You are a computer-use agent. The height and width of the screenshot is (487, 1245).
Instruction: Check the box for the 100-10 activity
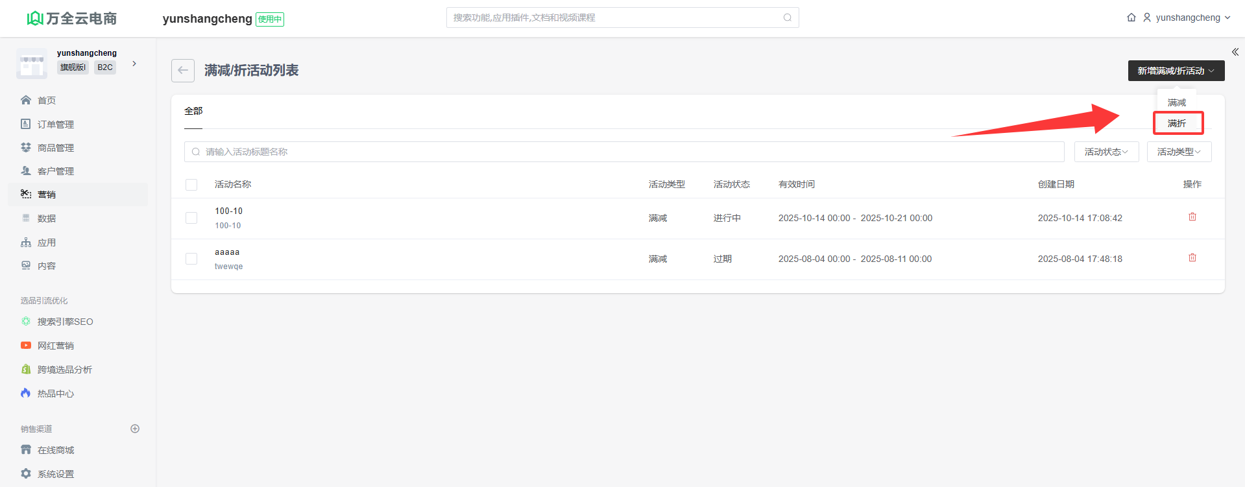click(x=191, y=218)
